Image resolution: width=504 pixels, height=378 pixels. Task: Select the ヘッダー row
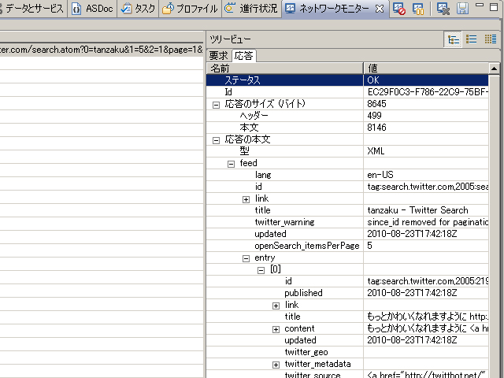pos(347,116)
